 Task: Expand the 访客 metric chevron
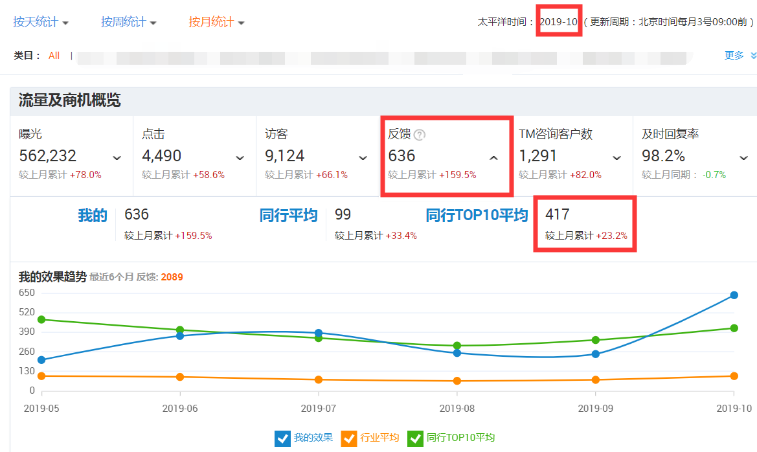pyautogui.click(x=363, y=157)
